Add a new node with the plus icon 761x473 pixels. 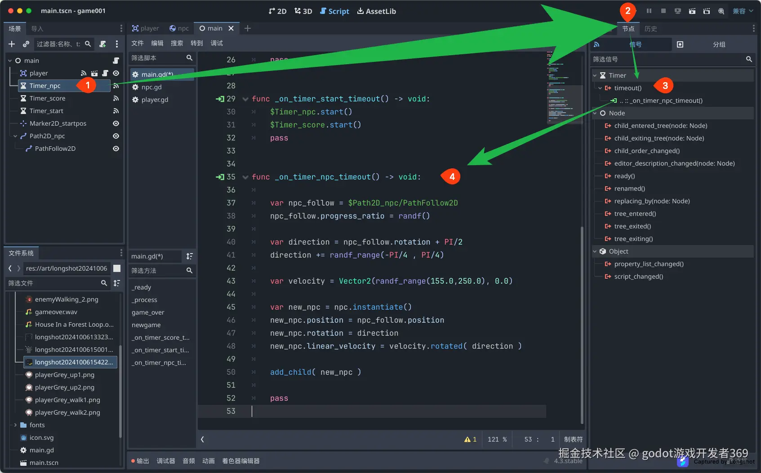click(12, 44)
